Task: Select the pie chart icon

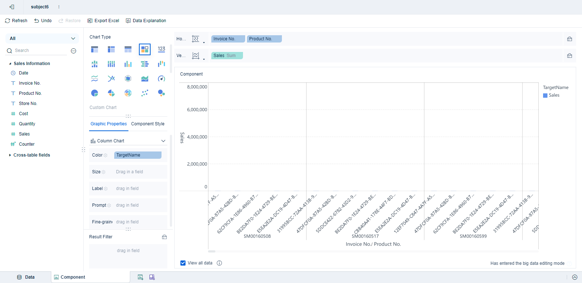Action: coord(95,93)
